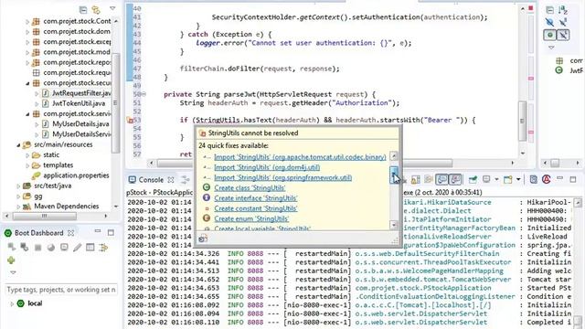This screenshot has width=585, height=329.
Task: Select JwtTokenUtil.java in Package Explorer
Action: (79, 103)
